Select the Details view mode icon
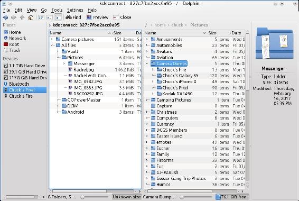The width and height of the screenshot is (299, 201). tap(58, 17)
